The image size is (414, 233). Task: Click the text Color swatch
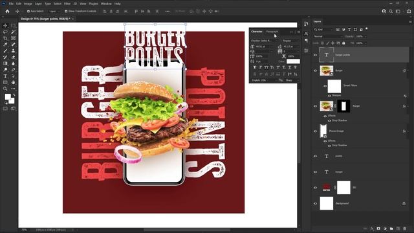pos(293,61)
